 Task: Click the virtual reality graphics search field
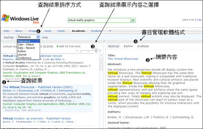pyautogui.click(x=99, y=20)
